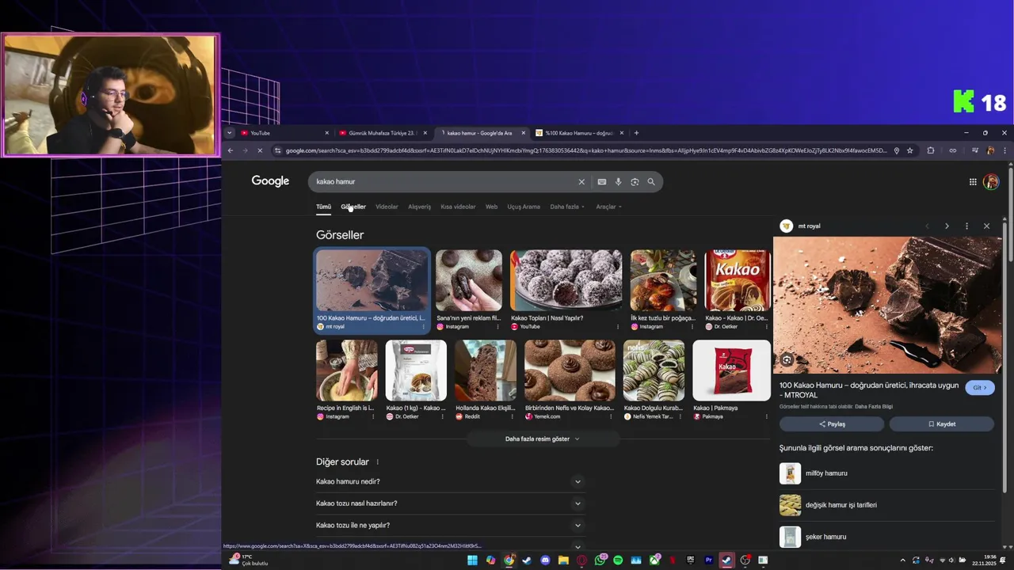
Task: Open the Google apps grid
Action: (x=973, y=182)
